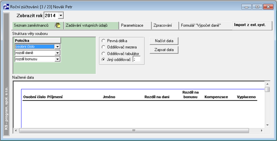
Task: Click the custom separator input field
Action: coord(136,59)
